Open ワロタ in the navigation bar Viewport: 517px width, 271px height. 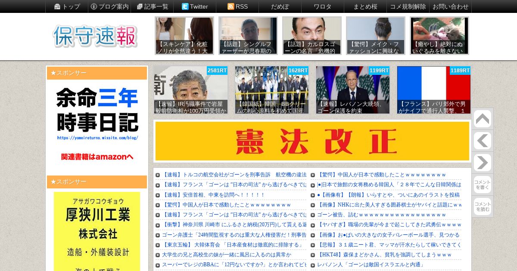(x=323, y=6)
